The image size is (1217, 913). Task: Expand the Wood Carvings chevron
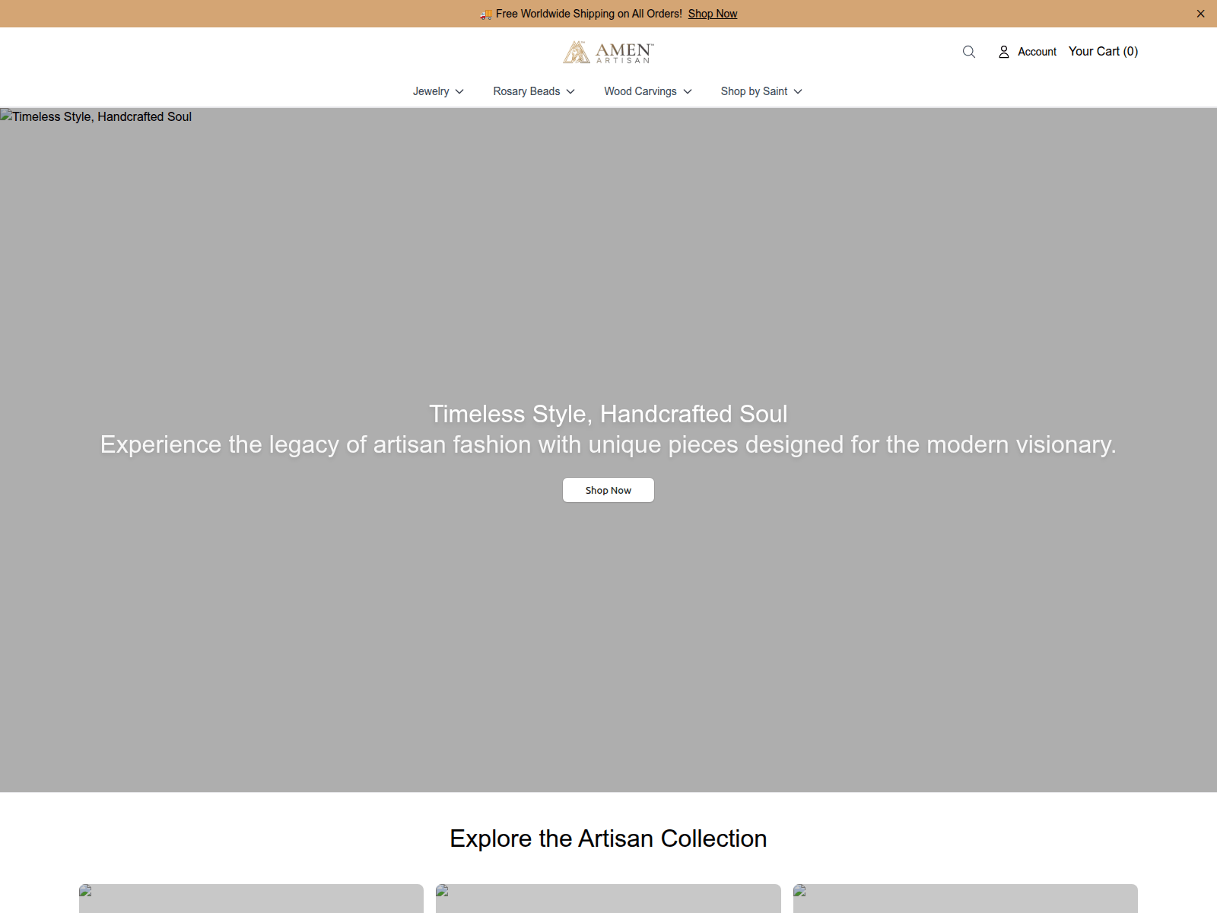point(688,91)
